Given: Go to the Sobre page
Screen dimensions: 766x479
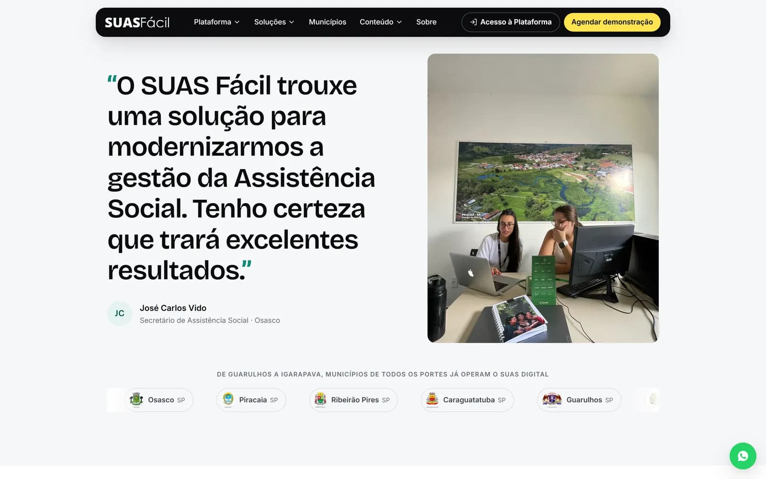Looking at the screenshot, I should tap(426, 22).
